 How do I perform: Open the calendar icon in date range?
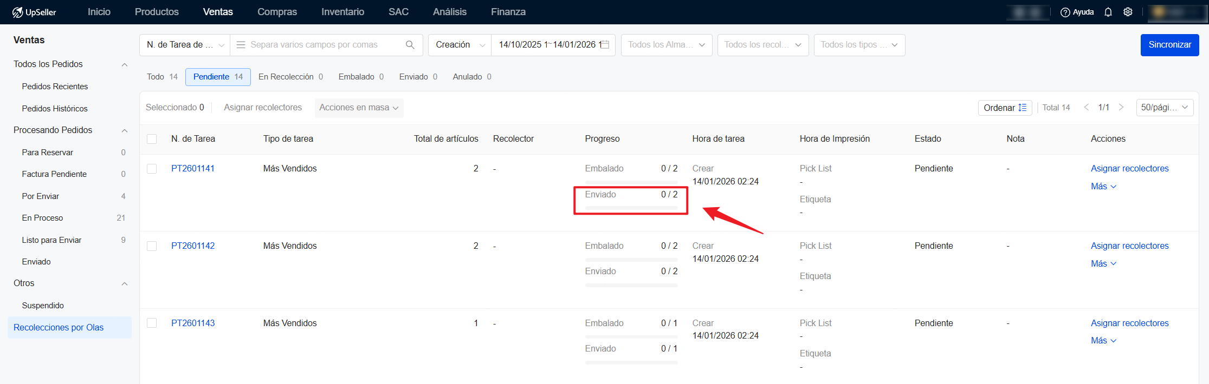point(605,44)
